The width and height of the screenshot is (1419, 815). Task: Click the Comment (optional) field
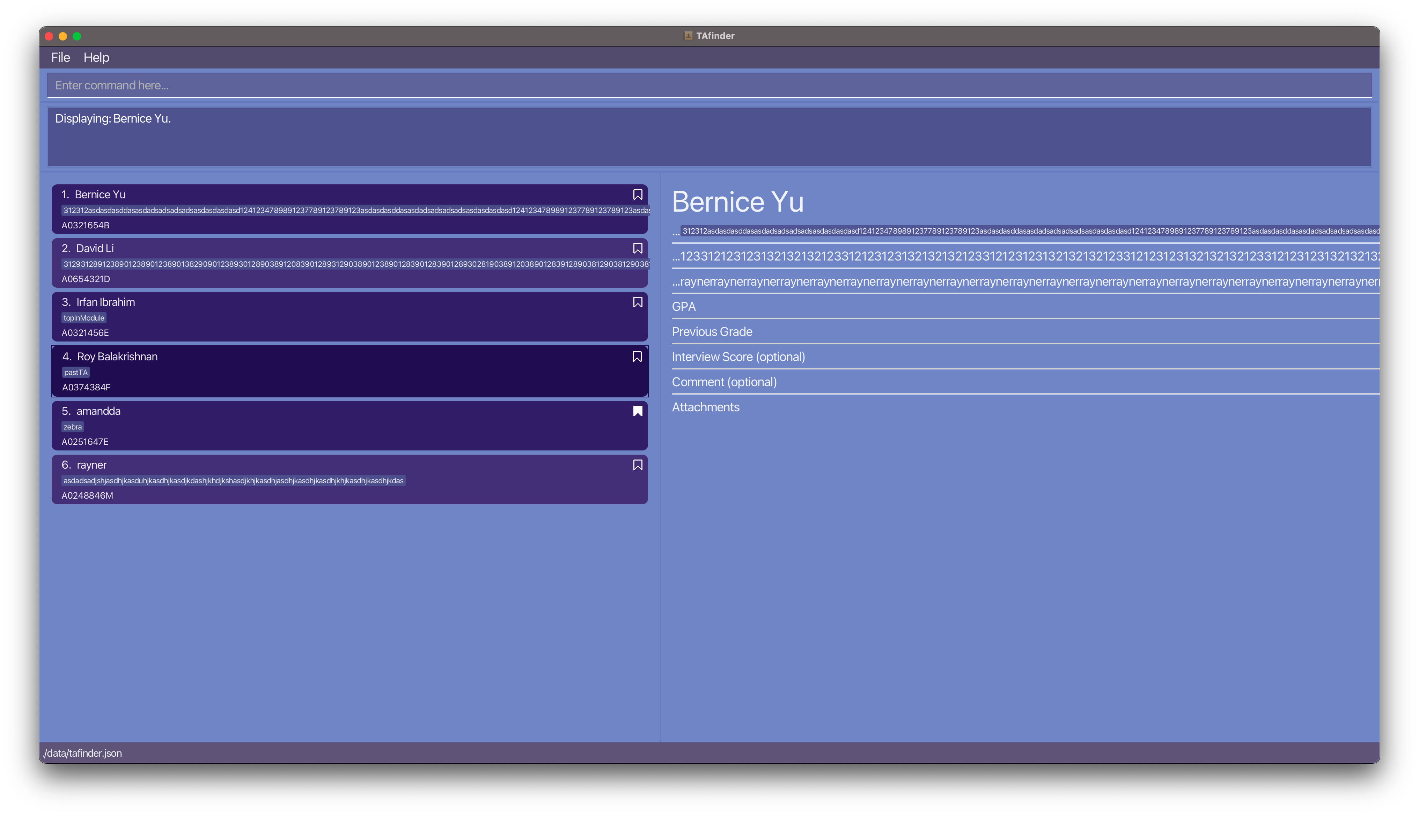pyautogui.click(x=724, y=382)
